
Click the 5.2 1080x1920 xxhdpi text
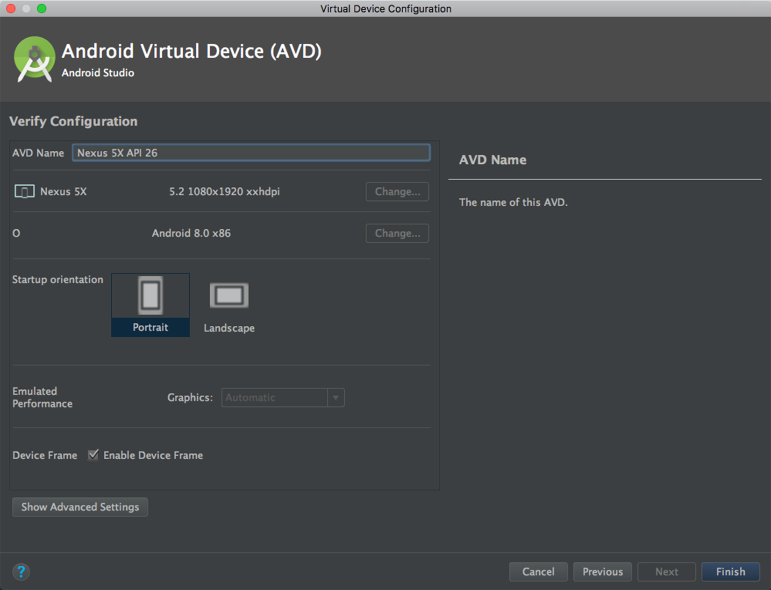point(224,191)
